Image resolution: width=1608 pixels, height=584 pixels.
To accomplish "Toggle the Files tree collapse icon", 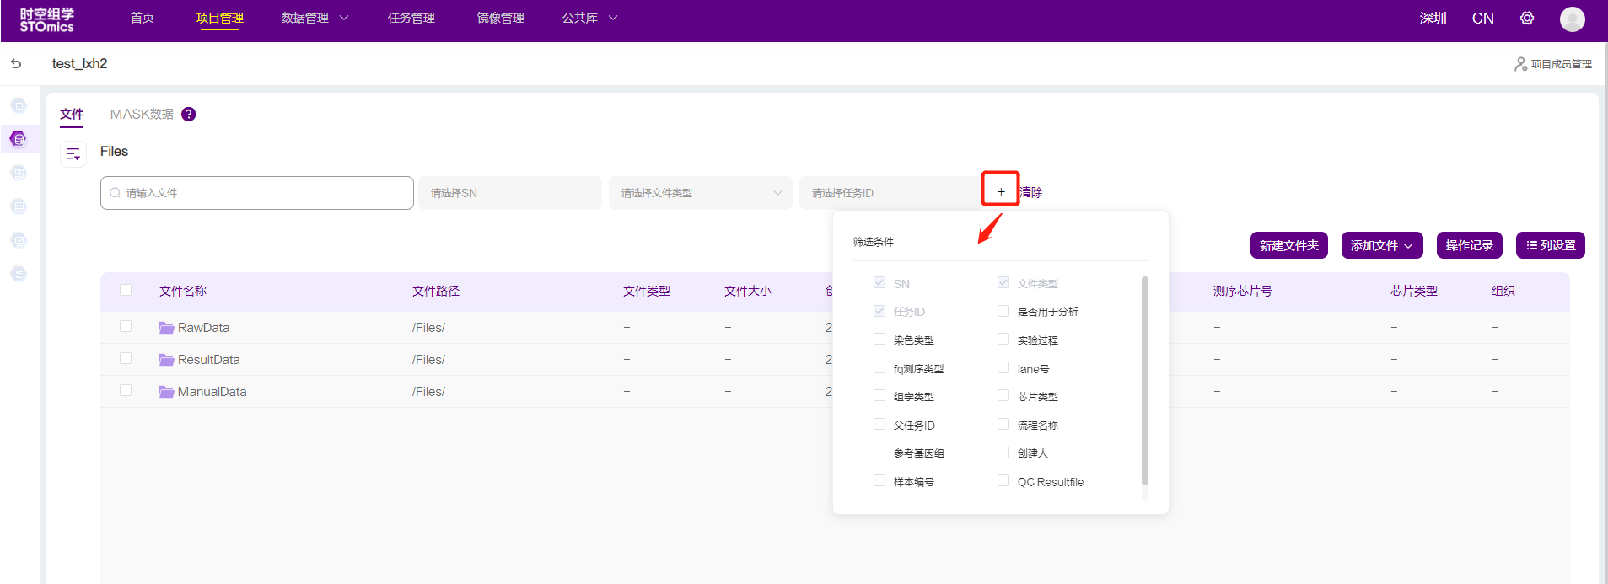I will point(73,153).
